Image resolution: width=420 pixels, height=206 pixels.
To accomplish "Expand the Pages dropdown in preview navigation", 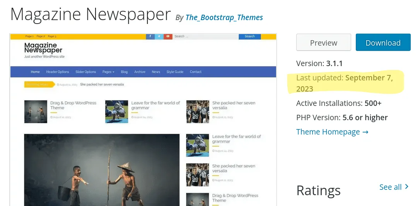I will click(x=108, y=72).
